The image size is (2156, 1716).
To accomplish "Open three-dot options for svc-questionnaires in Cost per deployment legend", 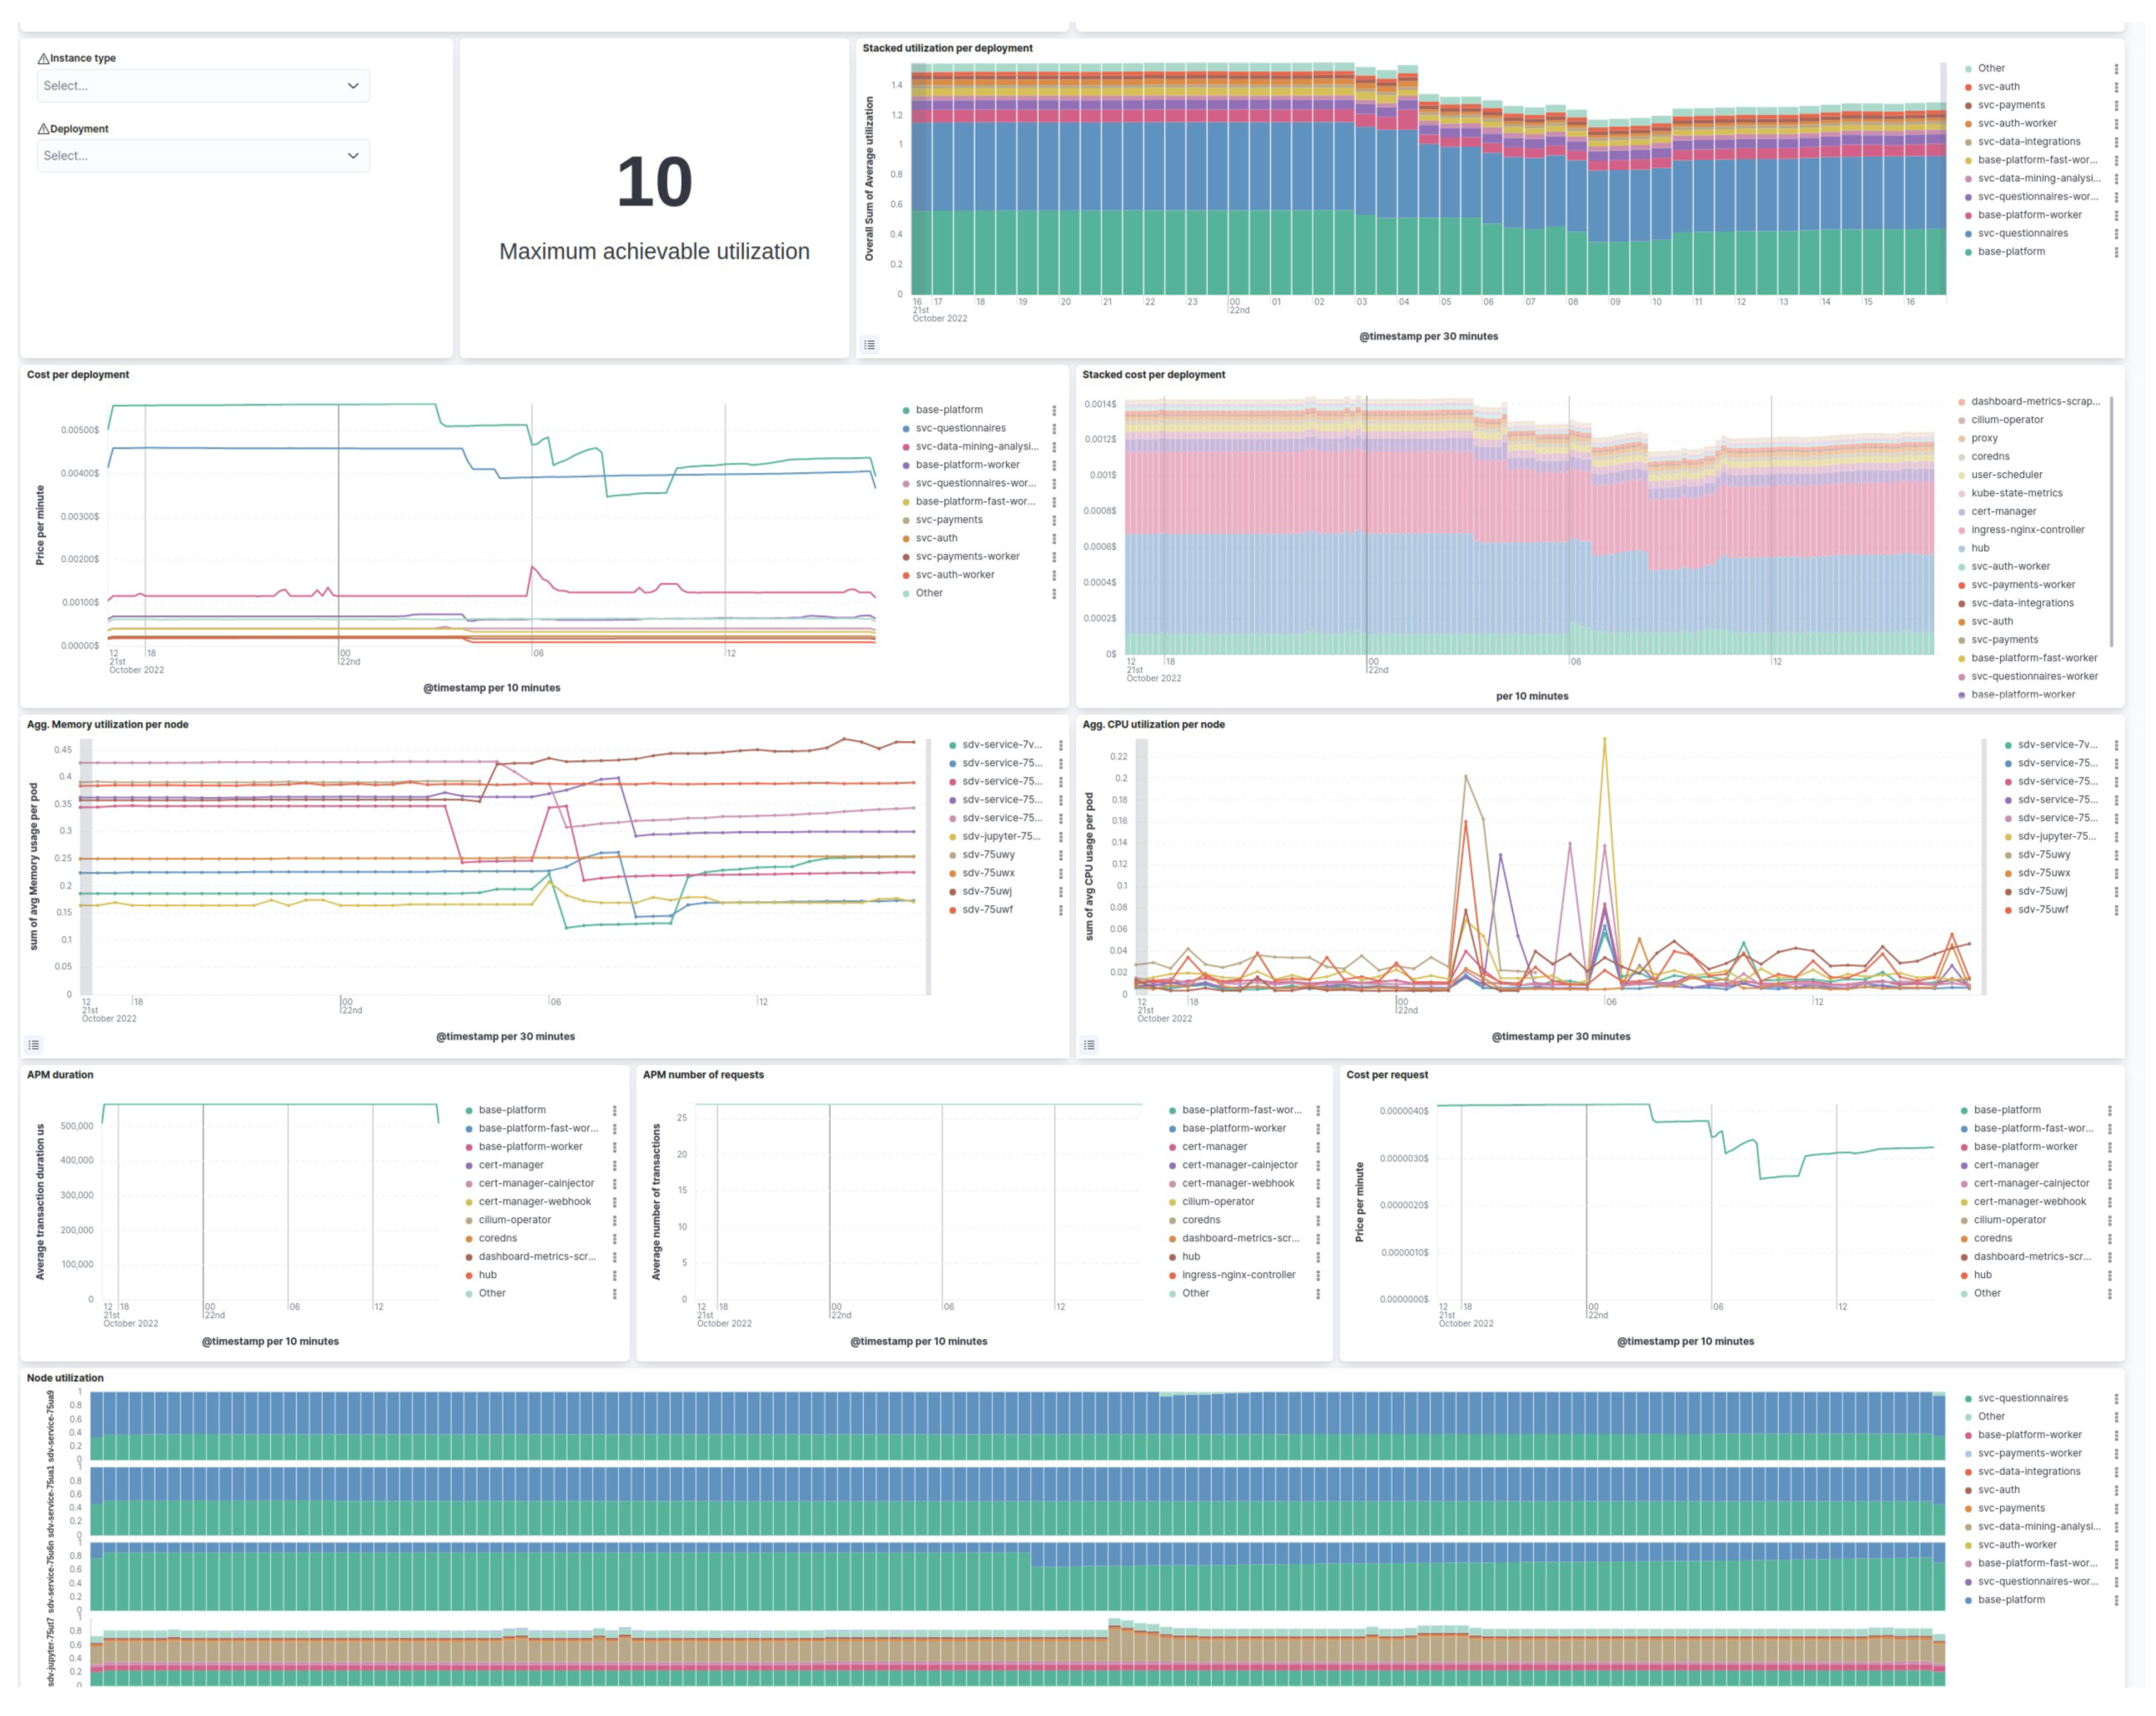I will pyautogui.click(x=1054, y=428).
